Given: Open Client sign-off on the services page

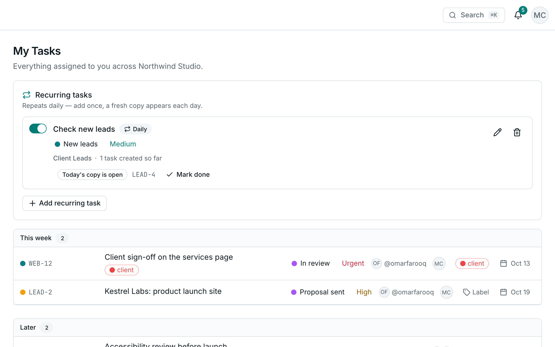Looking at the screenshot, I should [169, 257].
